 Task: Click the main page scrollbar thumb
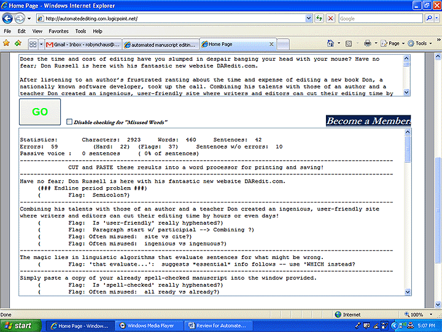(438, 210)
